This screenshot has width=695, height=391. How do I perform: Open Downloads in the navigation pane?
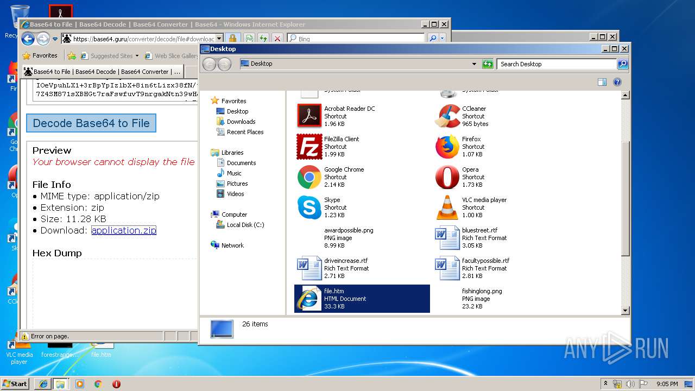click(x=236, y=122)
